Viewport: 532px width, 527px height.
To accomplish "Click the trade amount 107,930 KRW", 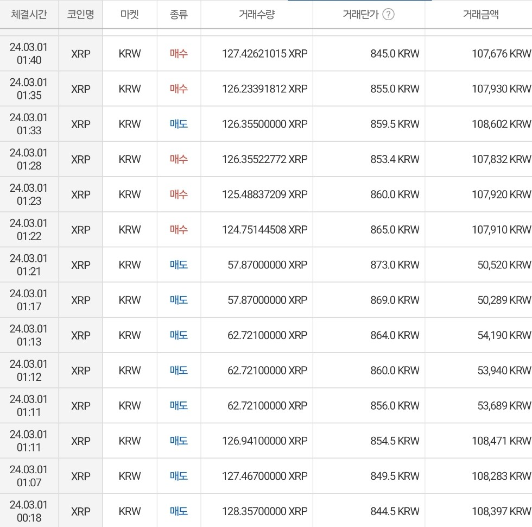I will pos(502,89).
